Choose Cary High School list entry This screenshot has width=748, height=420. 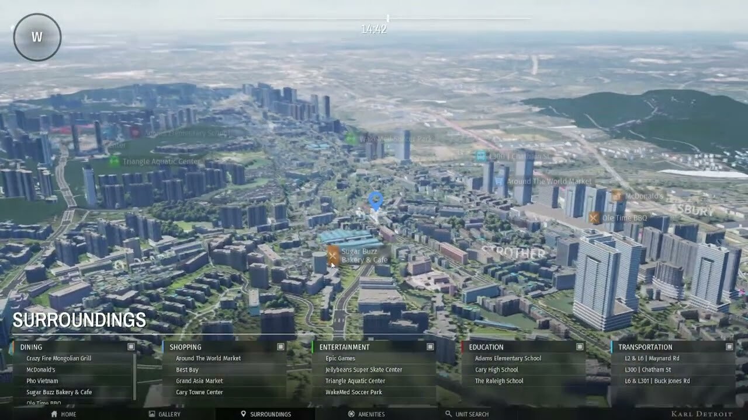[497, 370]
